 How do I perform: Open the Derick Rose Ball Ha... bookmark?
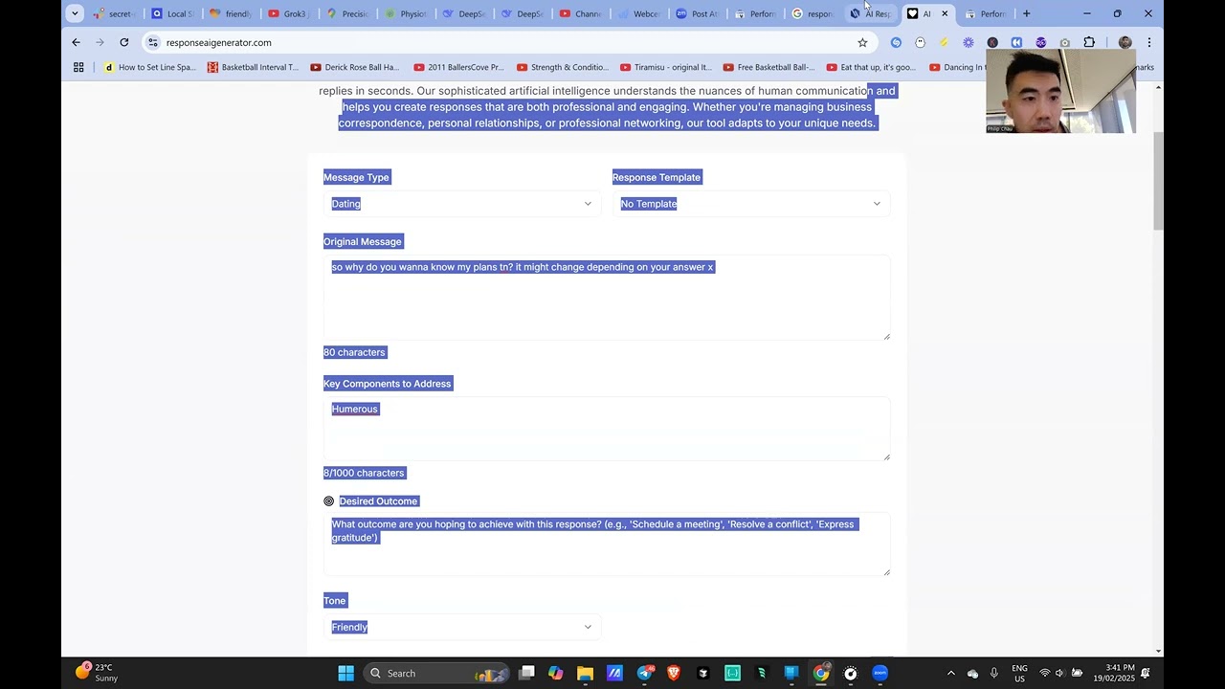coord(354,67)
